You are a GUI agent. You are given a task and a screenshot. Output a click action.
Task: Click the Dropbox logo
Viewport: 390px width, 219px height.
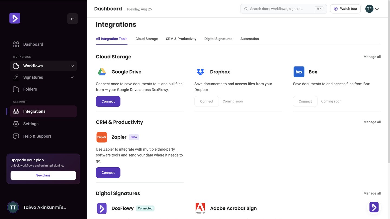200,72
